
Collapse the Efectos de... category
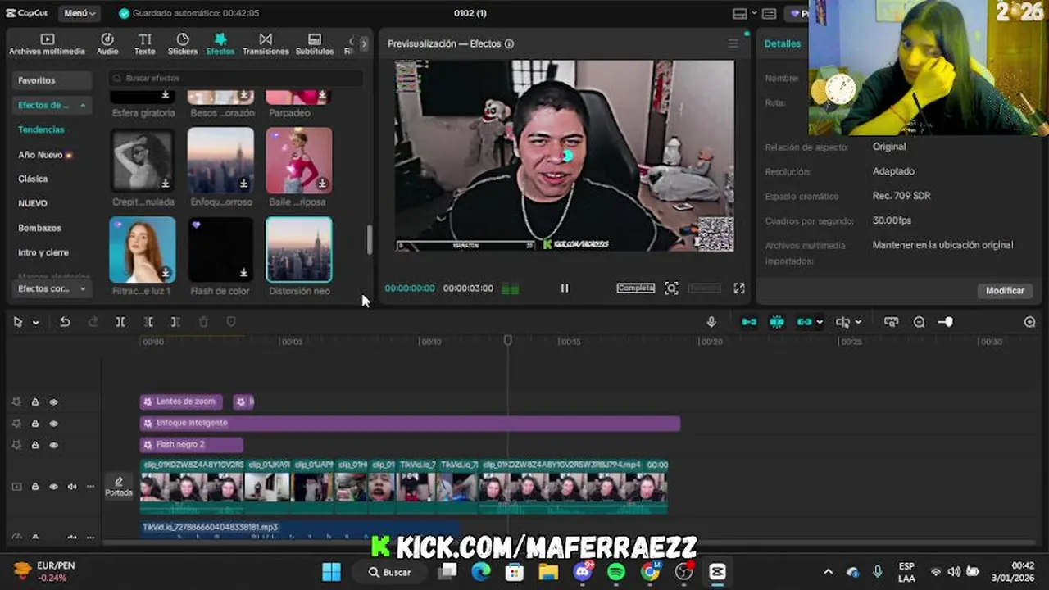point(52,105)
